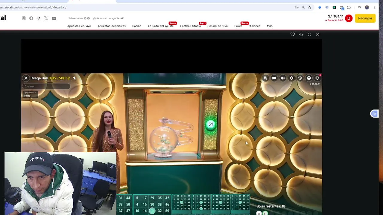Image resolution: width=383 pixels, height=215 pixels.
Task: Open Chrome media controls icon
Action: click(x=360, y=7)
